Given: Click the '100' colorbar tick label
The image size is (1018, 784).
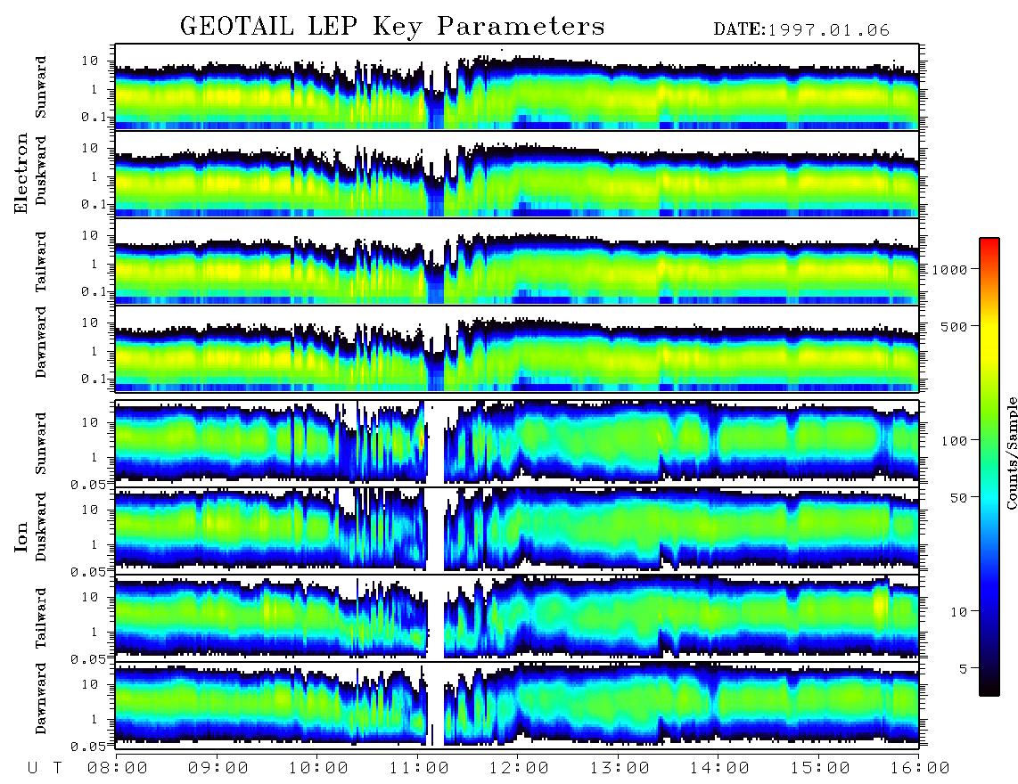Looking at the screenshot, I should pos(954,441).
